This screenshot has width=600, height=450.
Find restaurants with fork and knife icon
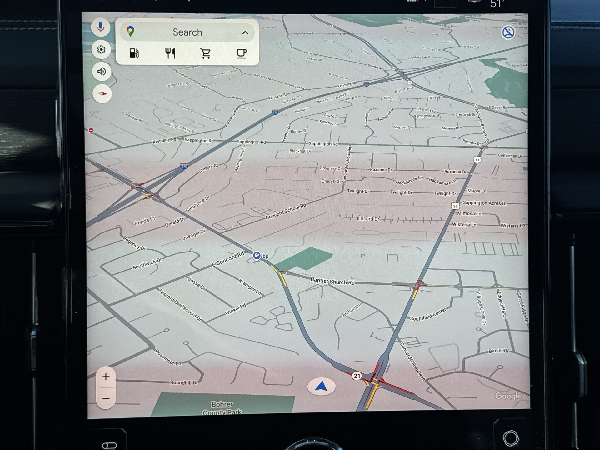[x=170, y=53]
